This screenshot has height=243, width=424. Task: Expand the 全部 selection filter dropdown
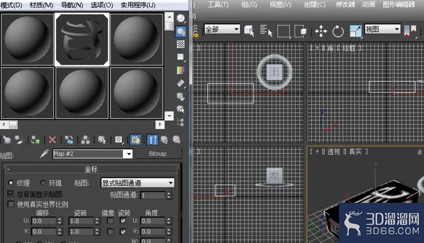click(222, 29)
